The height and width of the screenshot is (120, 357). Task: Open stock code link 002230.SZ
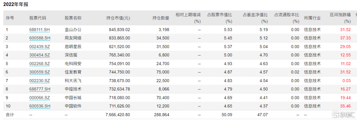(40, 80)
